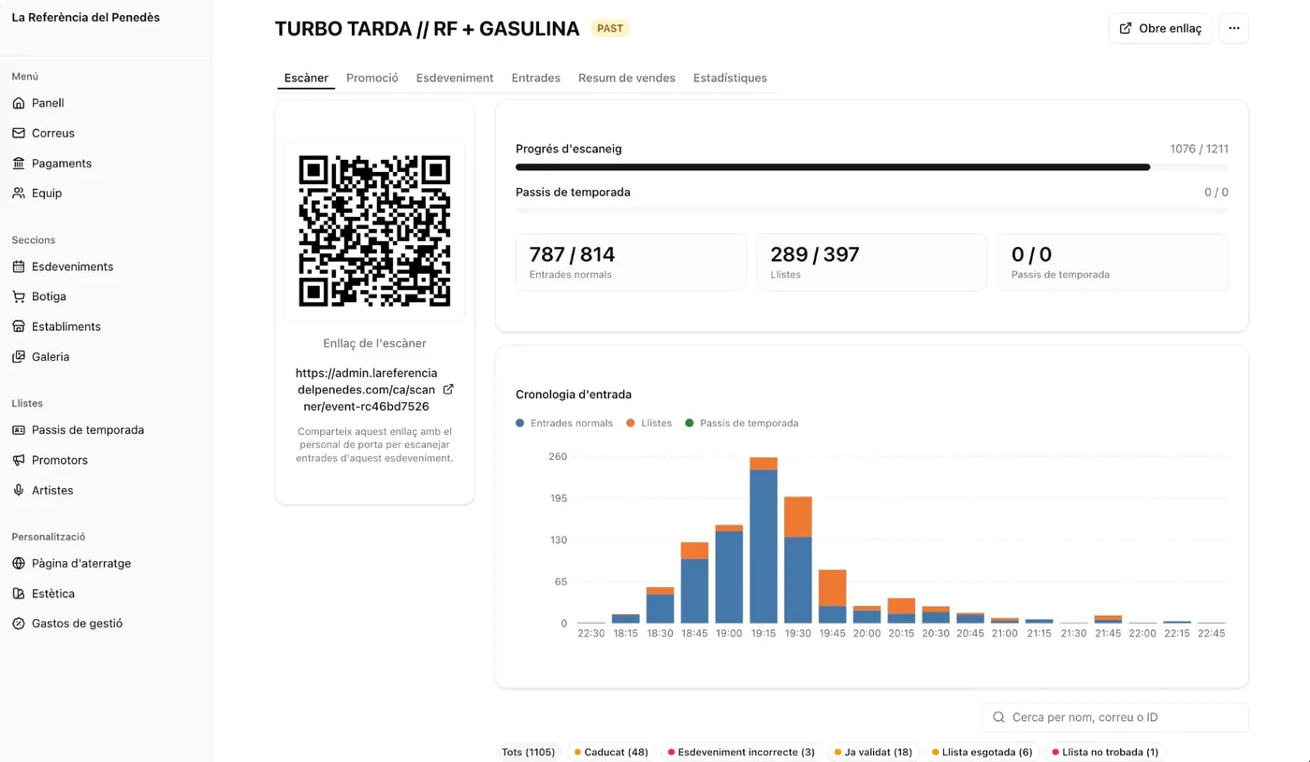1310x762 pixels.
Task: Click the Esdeveniments calendar icon
Action: (x=19, y=266)
